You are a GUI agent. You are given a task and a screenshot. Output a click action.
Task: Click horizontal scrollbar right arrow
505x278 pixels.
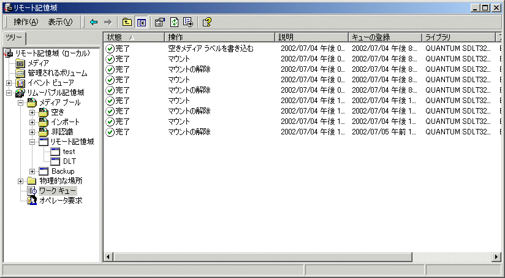point(496,257)
